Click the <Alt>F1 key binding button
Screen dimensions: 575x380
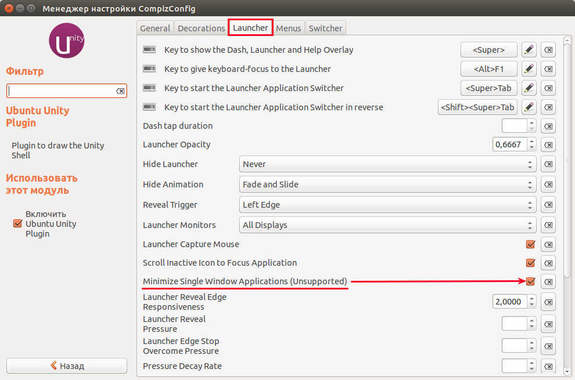(489, 69)
